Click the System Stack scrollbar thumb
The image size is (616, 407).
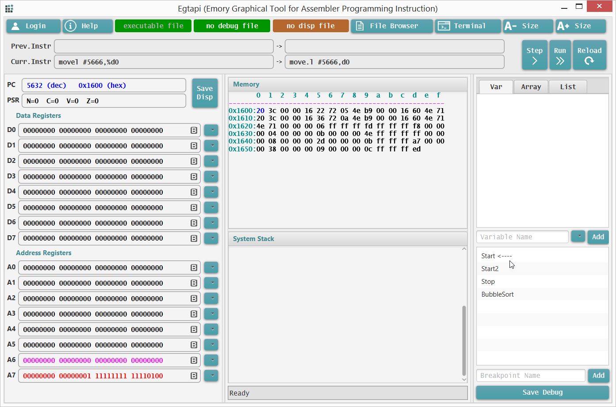464,340
